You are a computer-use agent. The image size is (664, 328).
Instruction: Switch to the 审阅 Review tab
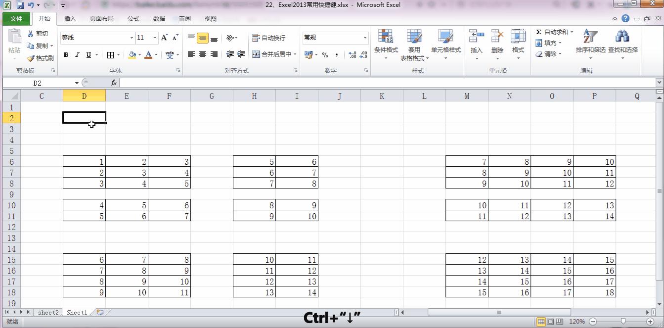coord(185,19)
